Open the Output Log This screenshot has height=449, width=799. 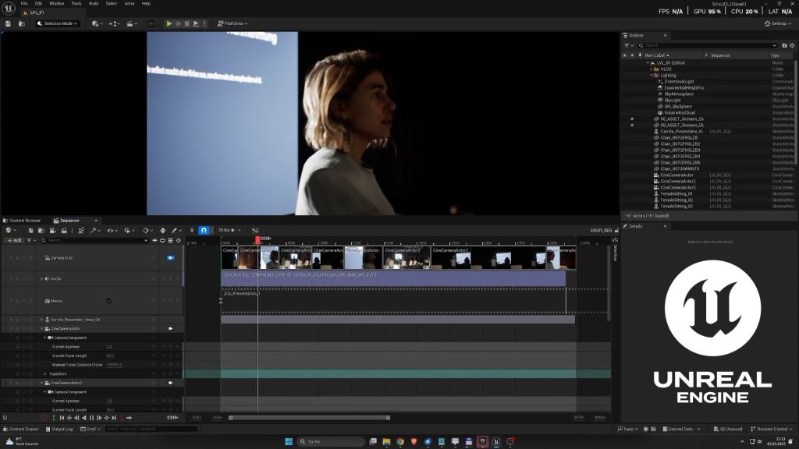pos(59,430)
